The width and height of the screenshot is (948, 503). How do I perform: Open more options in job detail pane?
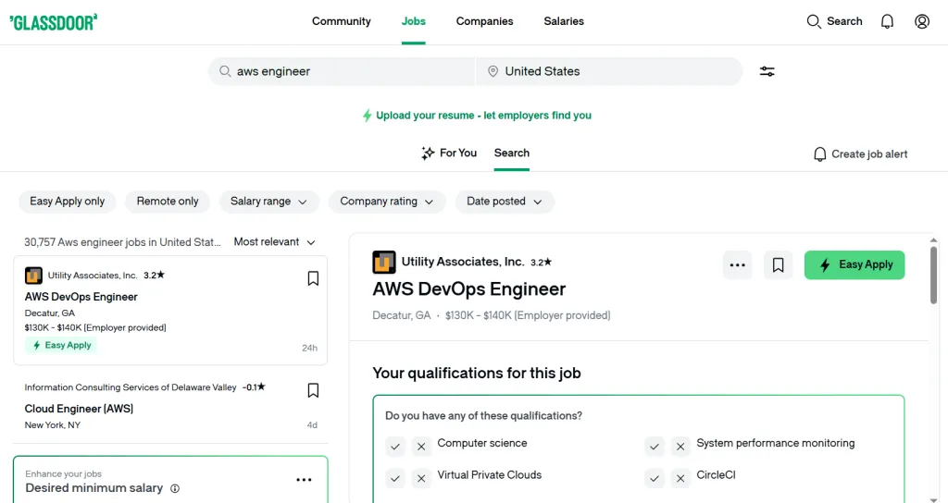click(x=738, y=264)
